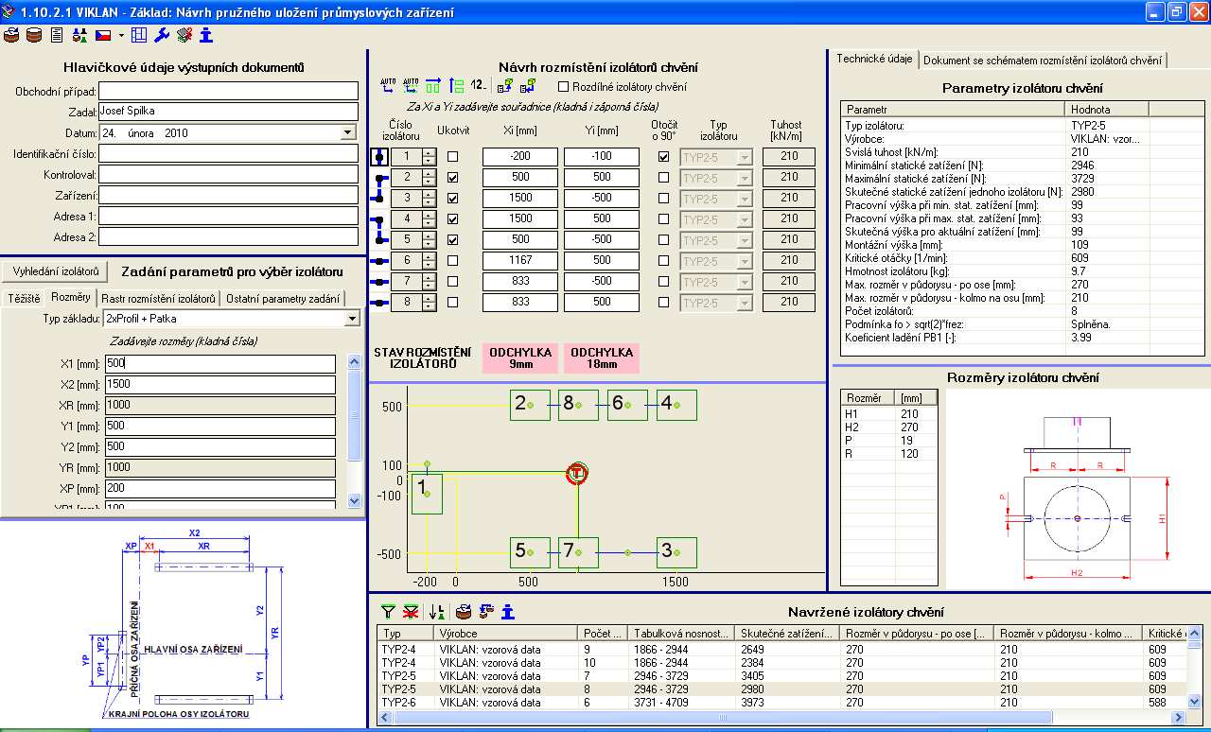The image size is (1211, 732).
Task: Click the vertical arrow isolator arrangement icon
Action: pos(456,86)
